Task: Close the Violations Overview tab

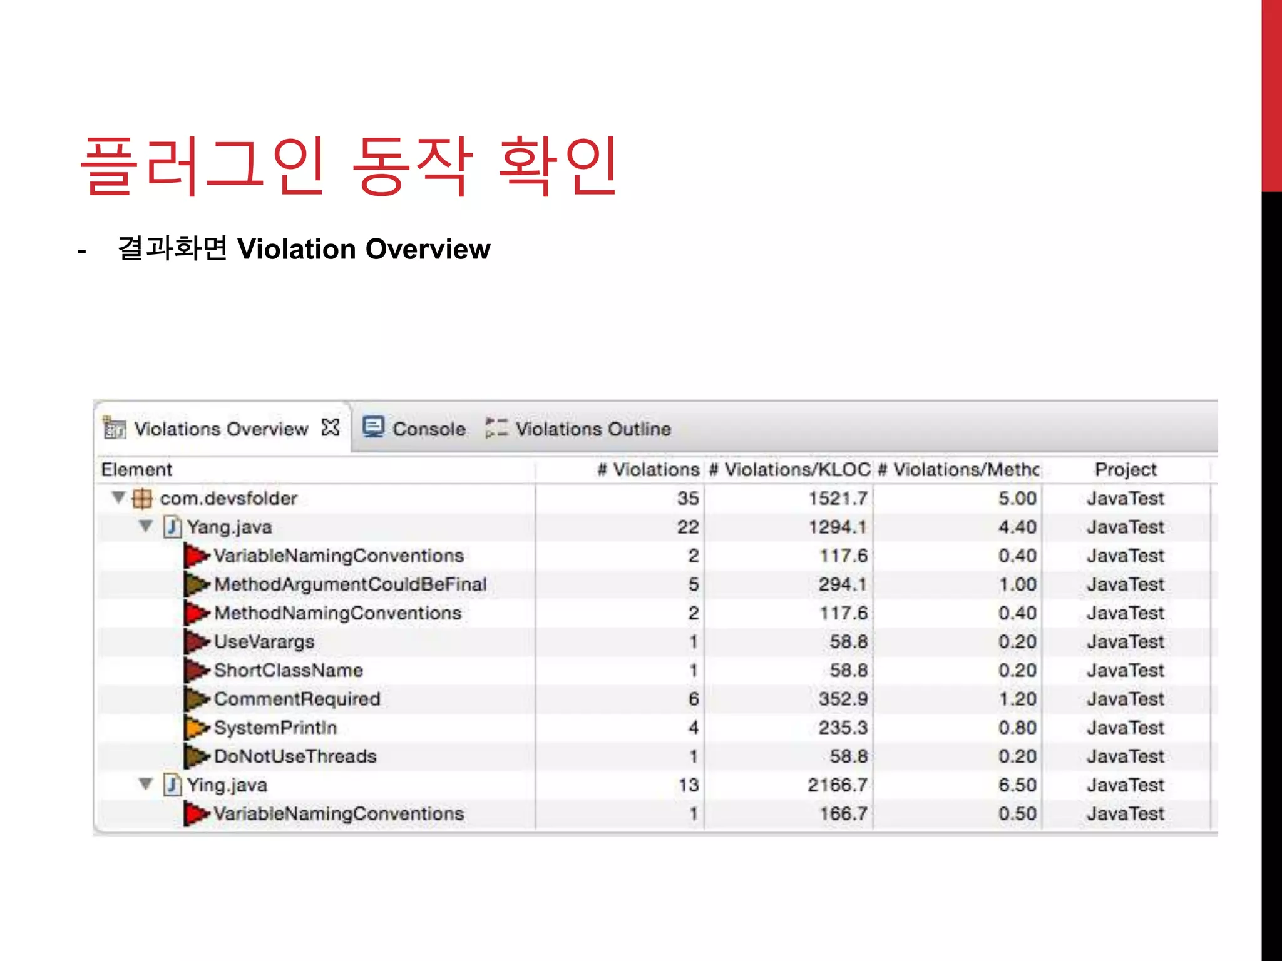Action: click(331, 427)
